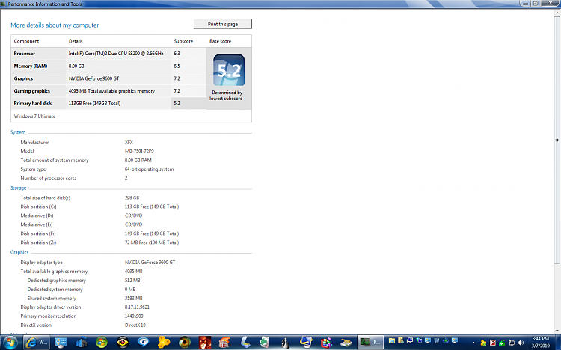The height and width of the screenshot is (350, 561).
Task: Click the Media drive (D:) label
Action: click(37, 216)
